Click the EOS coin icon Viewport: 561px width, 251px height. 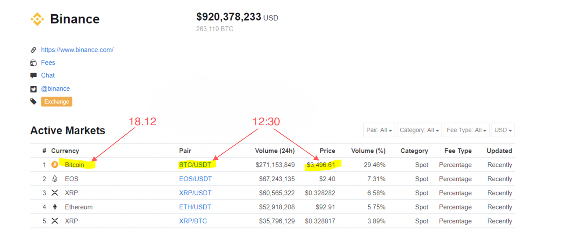tap(55, 179)
